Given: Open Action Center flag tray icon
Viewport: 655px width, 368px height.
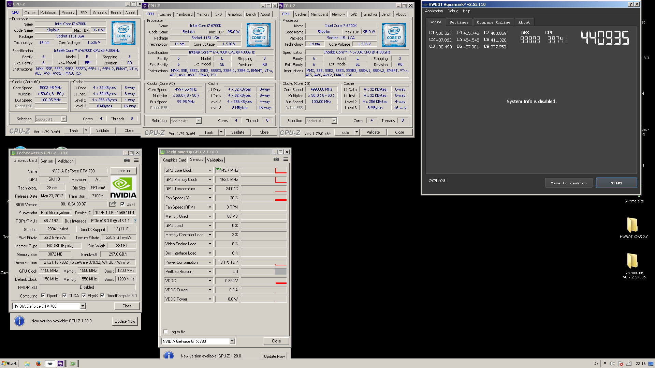Looking at the screenshot, I should [621, 364].
